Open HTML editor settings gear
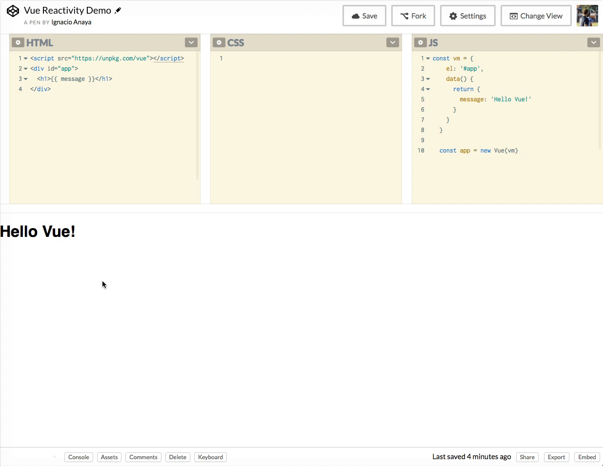Screen dimensions: 603x466 coord(18,42)
